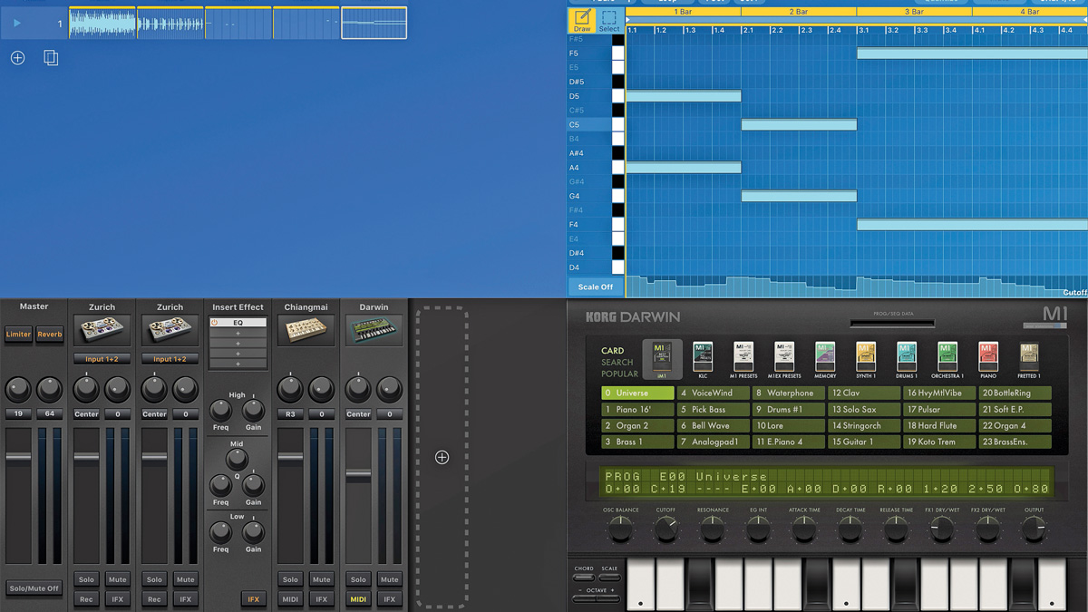Click the Darwin channel volume fader
1088x612 pixels.
tap(358, 473)
